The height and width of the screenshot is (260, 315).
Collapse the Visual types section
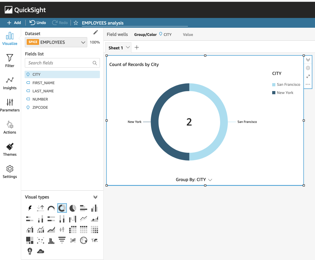point(95,197)
